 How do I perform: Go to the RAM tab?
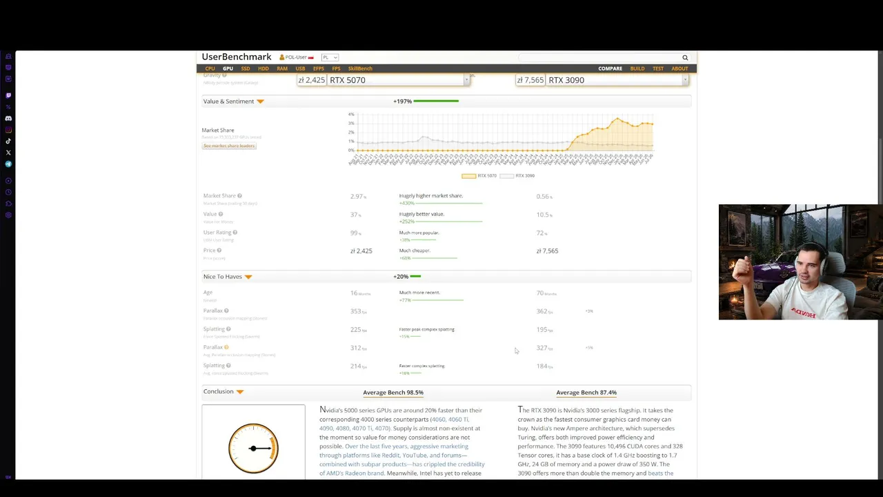[x=282, y=69]
